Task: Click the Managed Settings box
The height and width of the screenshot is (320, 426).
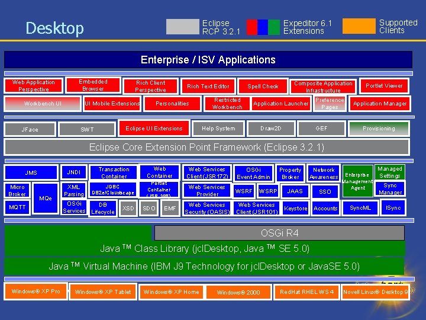Action: 389,172
